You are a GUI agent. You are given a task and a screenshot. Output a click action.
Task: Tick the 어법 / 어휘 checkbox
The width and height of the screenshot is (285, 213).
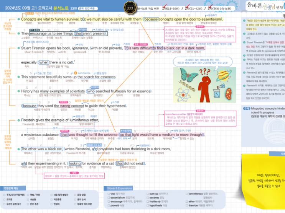pos(28,195)
